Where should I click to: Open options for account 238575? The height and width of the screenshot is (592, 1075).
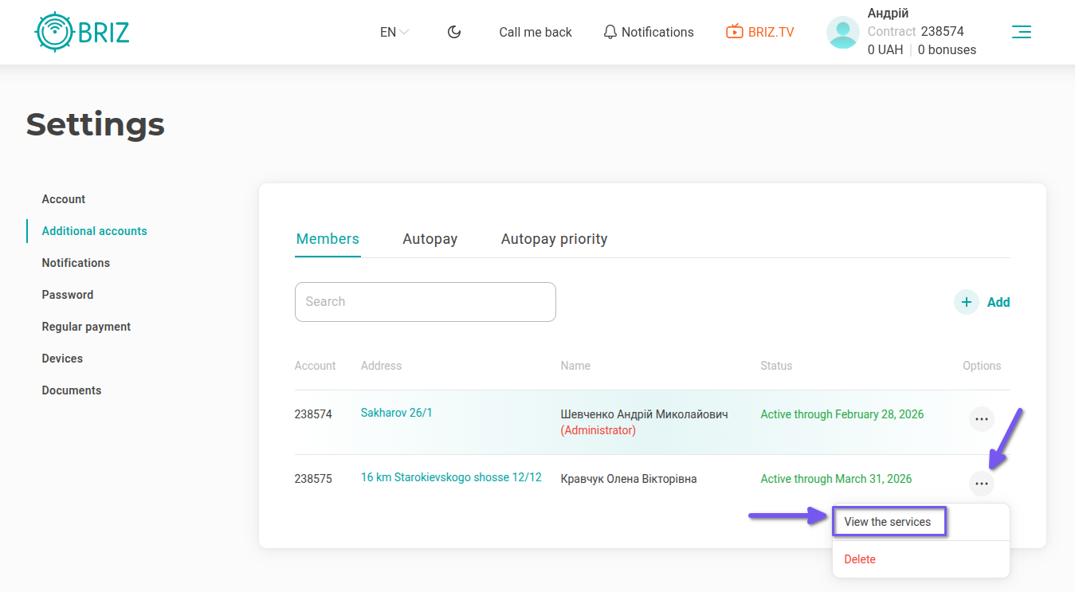[x=981, y=484]
